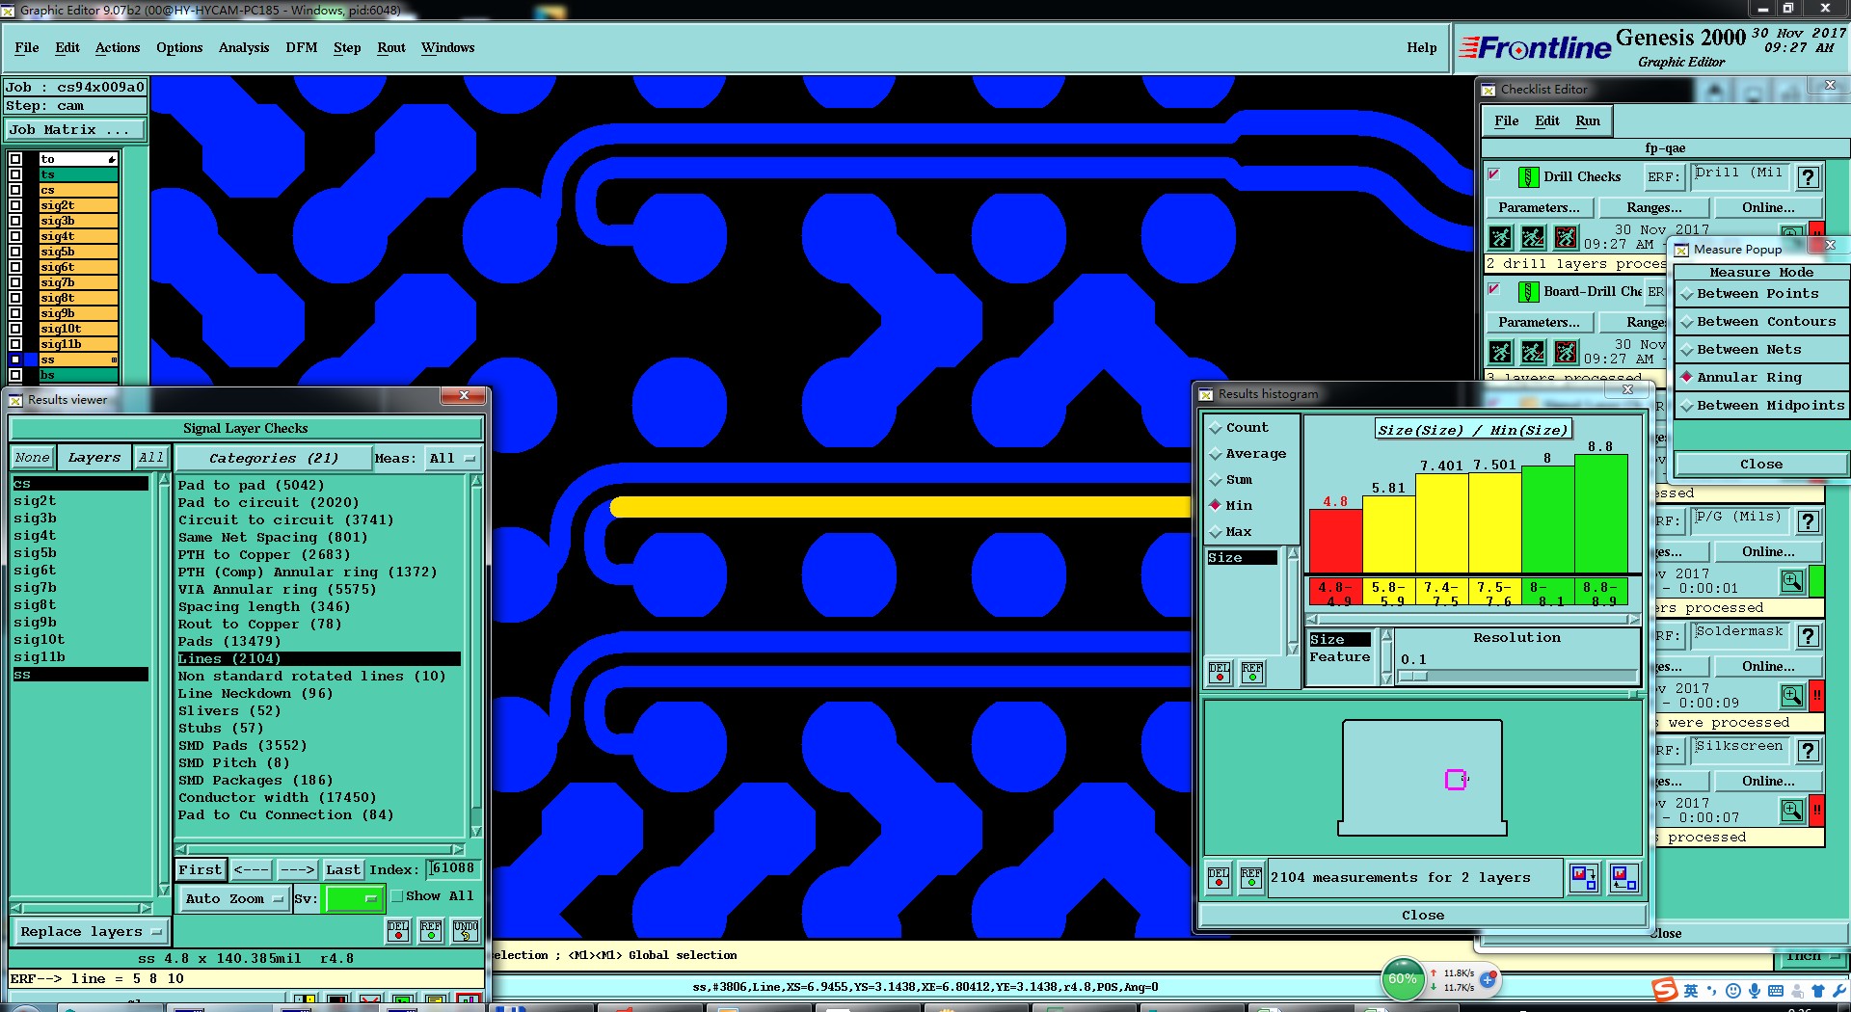The width and height of the screenshot is (1851, 1012).
Task: Click results magnifier icon for Silkscreen check
Action: [1792, 811]
